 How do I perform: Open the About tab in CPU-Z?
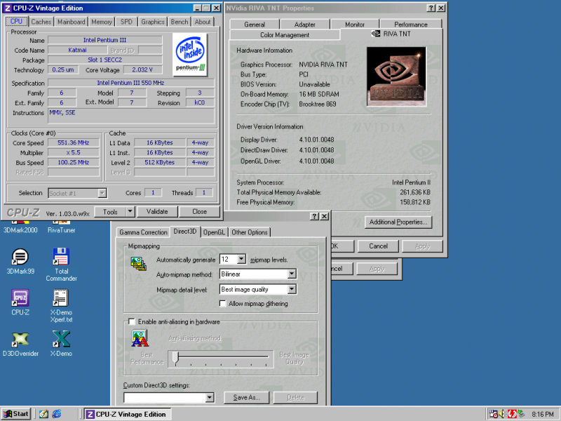point(203,22)
